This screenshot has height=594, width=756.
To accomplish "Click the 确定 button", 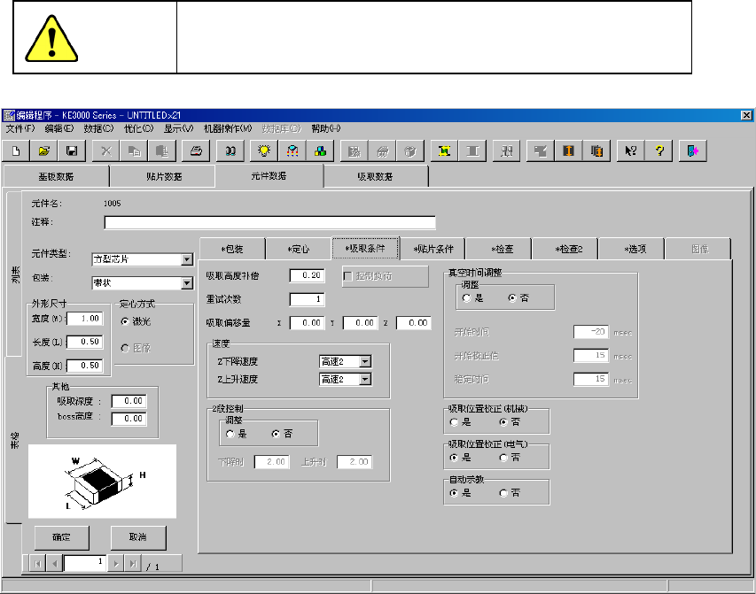I will tap(62, 537).
